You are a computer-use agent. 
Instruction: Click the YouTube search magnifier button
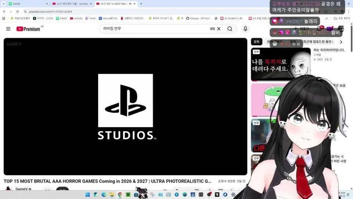[229, 29]
